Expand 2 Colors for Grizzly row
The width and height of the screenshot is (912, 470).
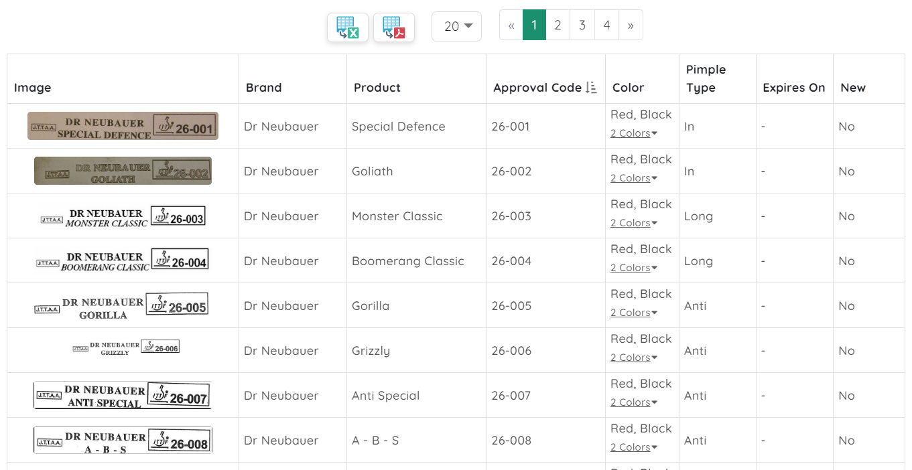click(633, 358)
